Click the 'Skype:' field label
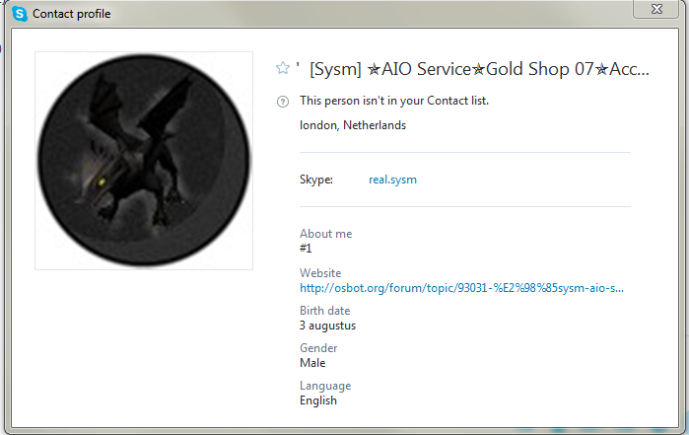The image size is (689, 435). [x=316, y=180]
